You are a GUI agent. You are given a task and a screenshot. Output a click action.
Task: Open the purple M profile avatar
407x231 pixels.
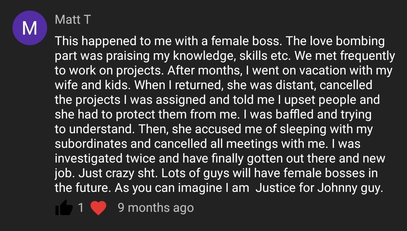pyautogui.click(x=30, y=28)
